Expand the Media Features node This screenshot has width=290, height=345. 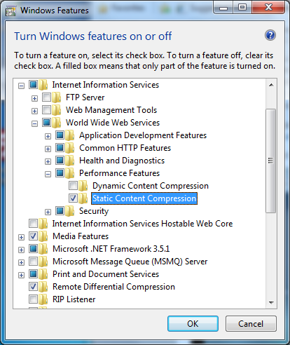point(21,237)
